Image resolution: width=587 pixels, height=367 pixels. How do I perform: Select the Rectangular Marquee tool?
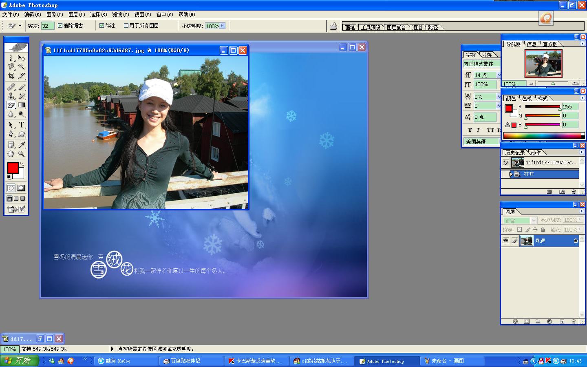[11, 58]
